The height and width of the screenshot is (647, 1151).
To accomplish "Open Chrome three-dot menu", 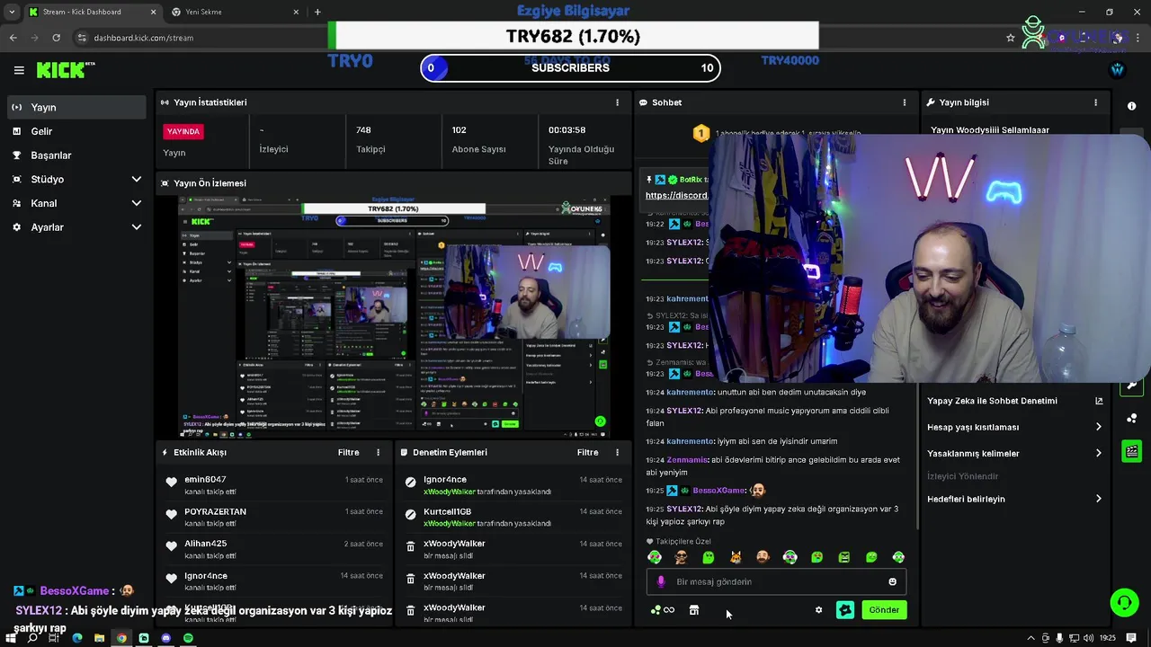I will point(1138,38).
